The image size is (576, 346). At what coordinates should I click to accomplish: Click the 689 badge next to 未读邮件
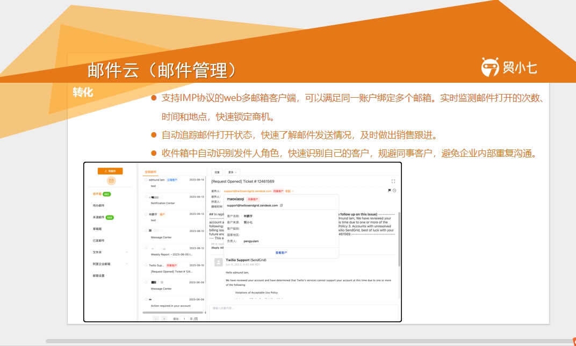(110, 218)
